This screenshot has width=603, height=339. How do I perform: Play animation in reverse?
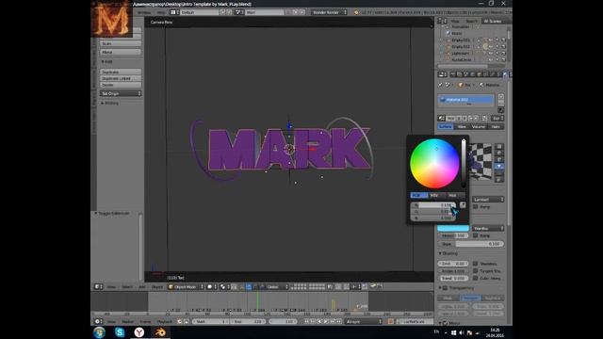318,321
